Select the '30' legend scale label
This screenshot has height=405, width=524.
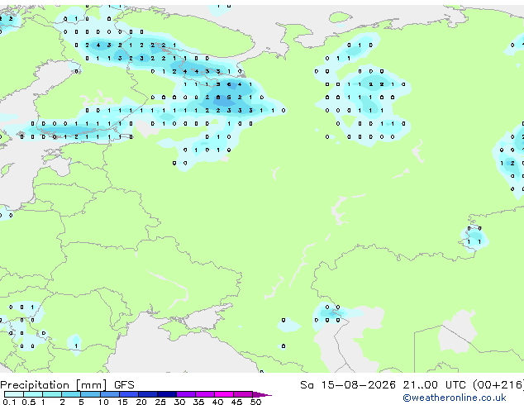179,402
